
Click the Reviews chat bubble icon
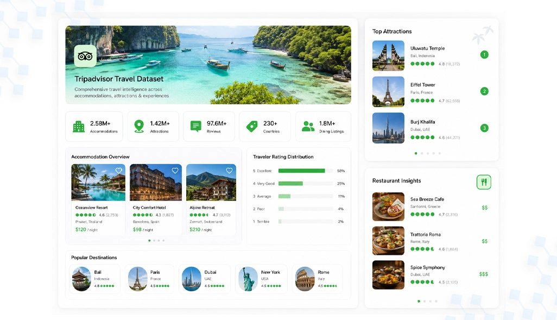pyautogui.click(x=196, y=127)
